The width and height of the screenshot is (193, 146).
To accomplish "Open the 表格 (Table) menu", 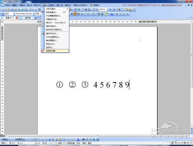I will coord(52,5).
